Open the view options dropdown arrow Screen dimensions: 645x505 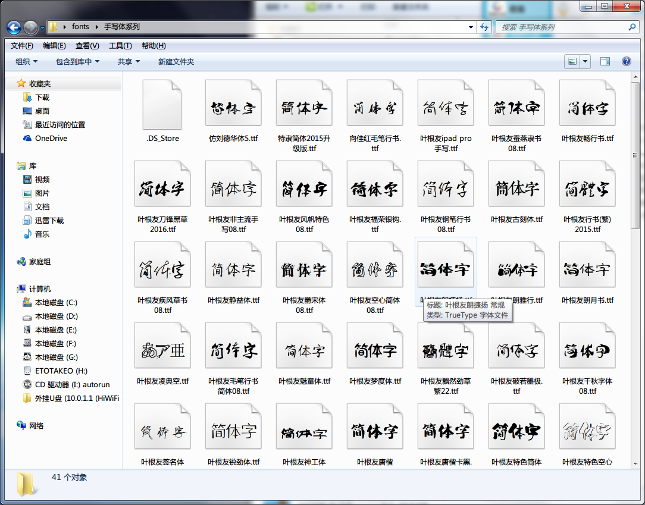tap(585, 62)
